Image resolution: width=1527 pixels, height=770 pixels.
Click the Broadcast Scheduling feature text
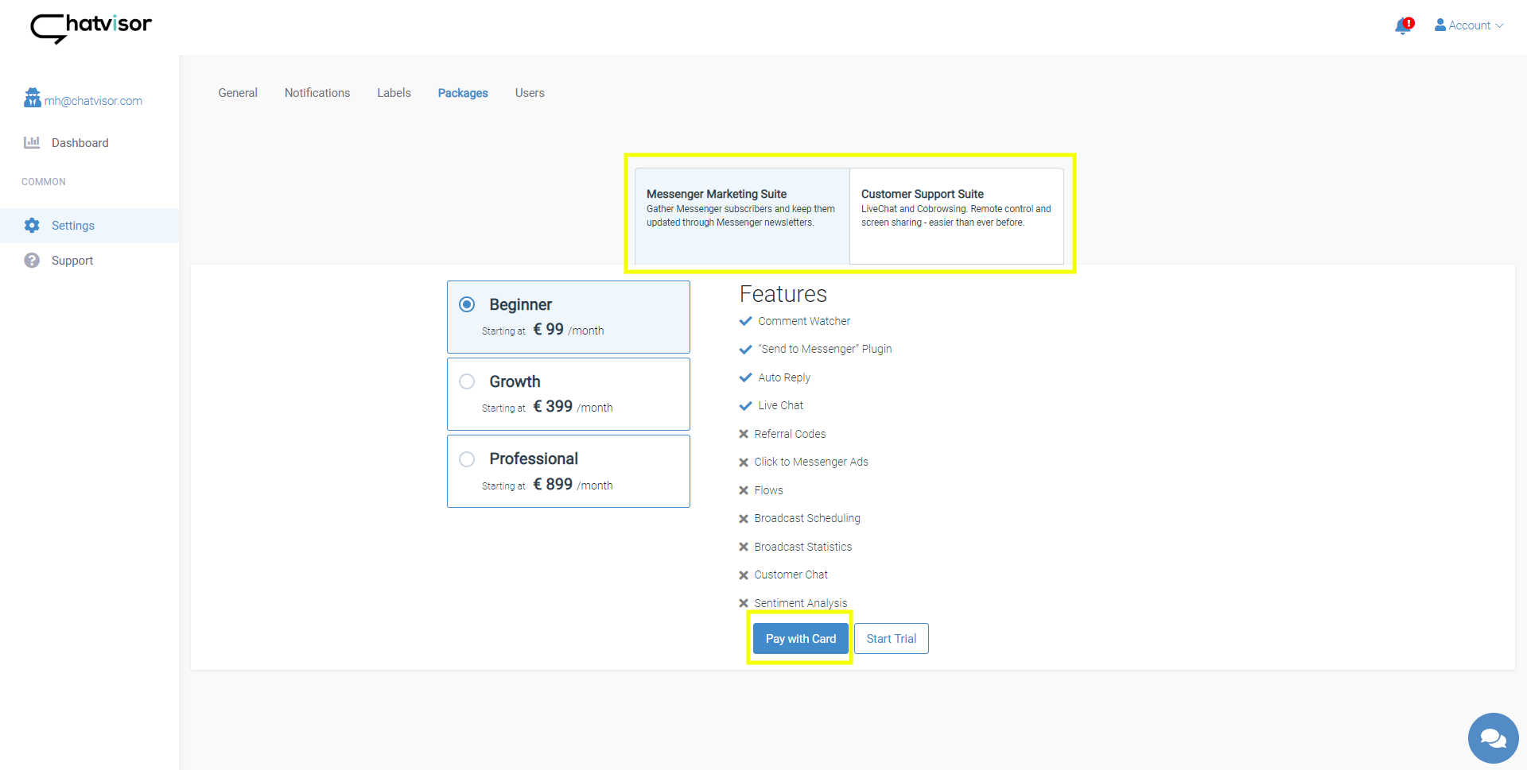(807, 518)
